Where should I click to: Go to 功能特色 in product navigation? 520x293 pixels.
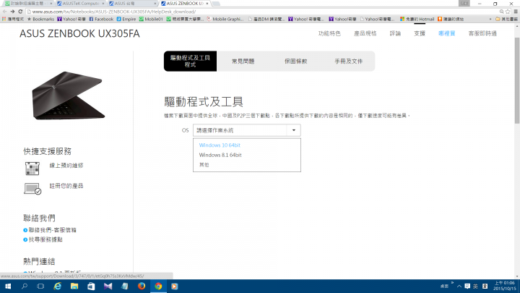coord(329,33)
